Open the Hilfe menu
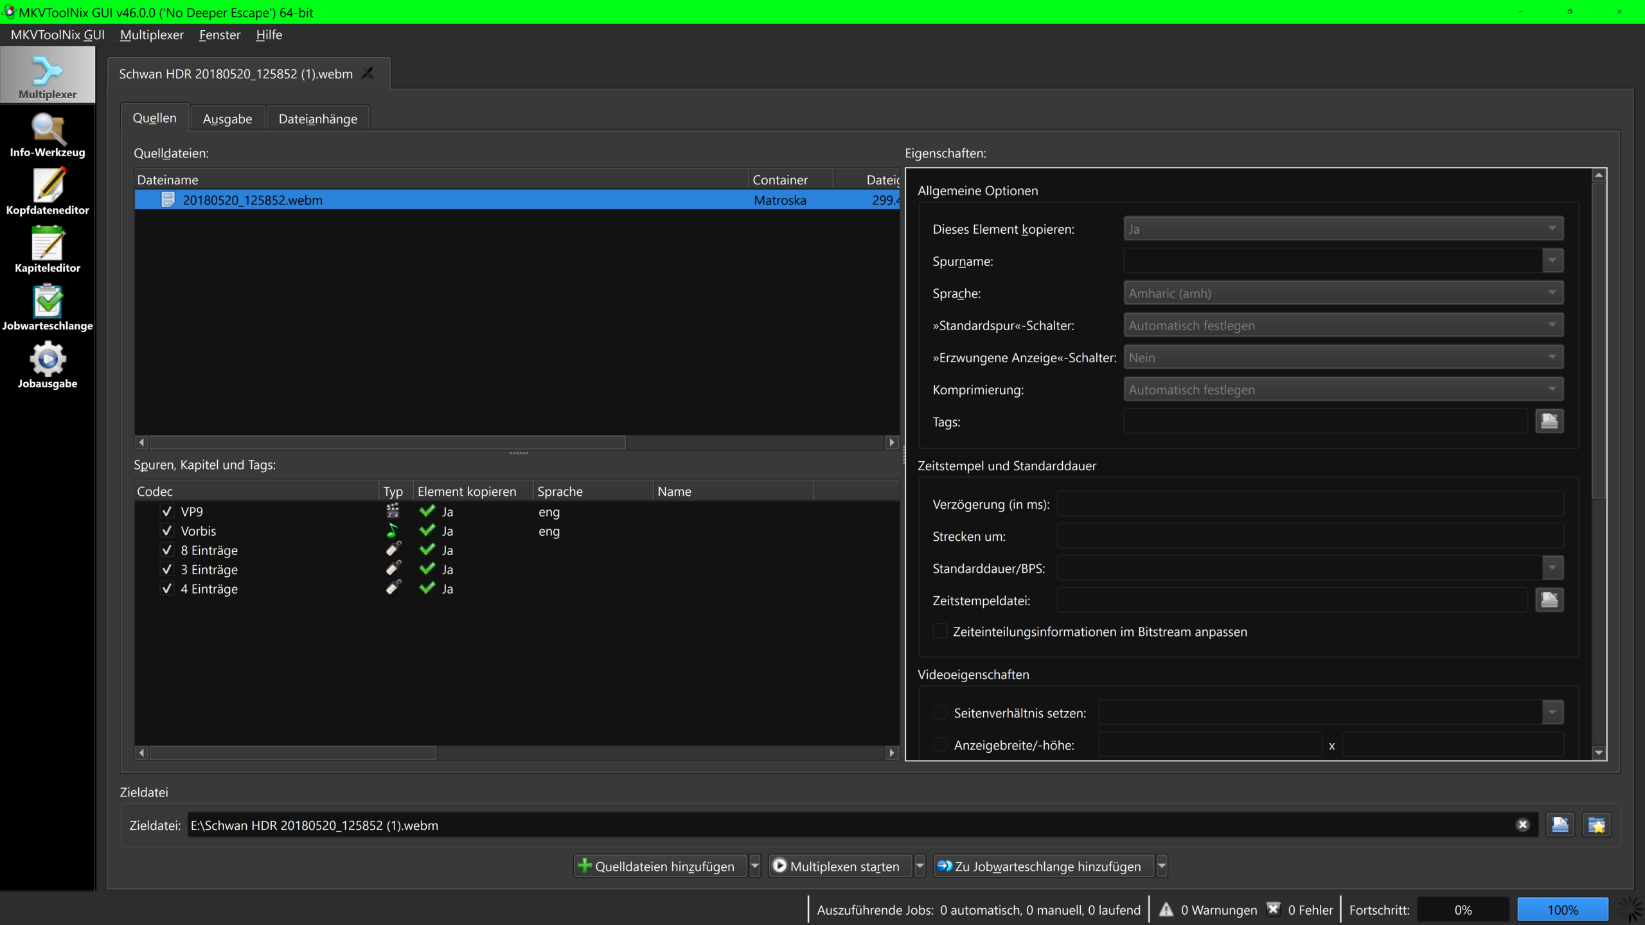This screenshot has width=1645, height=925. [x=269, y=35]
